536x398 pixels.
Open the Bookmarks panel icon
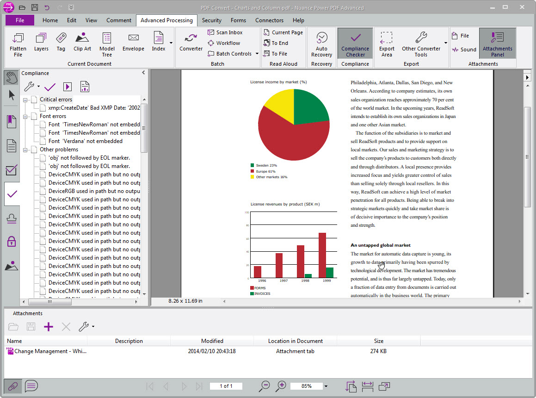[11, 120]
